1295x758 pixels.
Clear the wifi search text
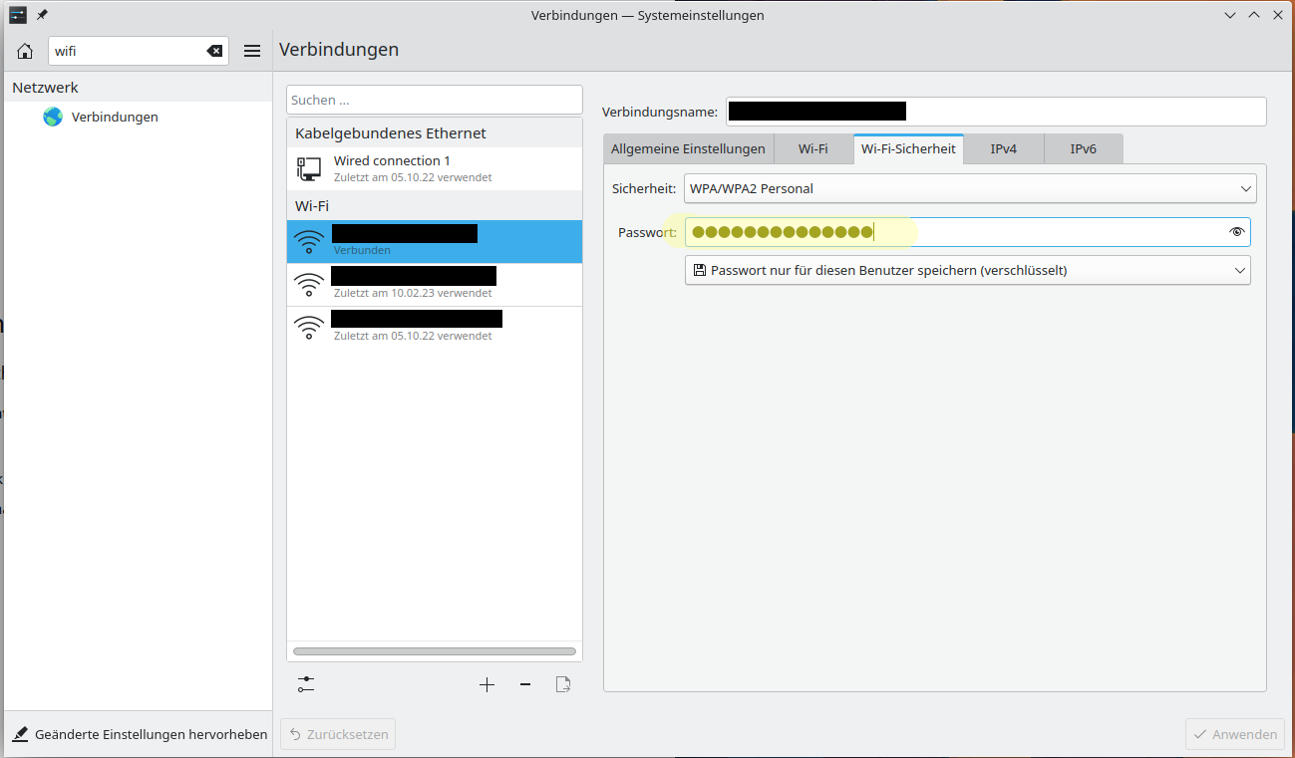tap(214, 51)
